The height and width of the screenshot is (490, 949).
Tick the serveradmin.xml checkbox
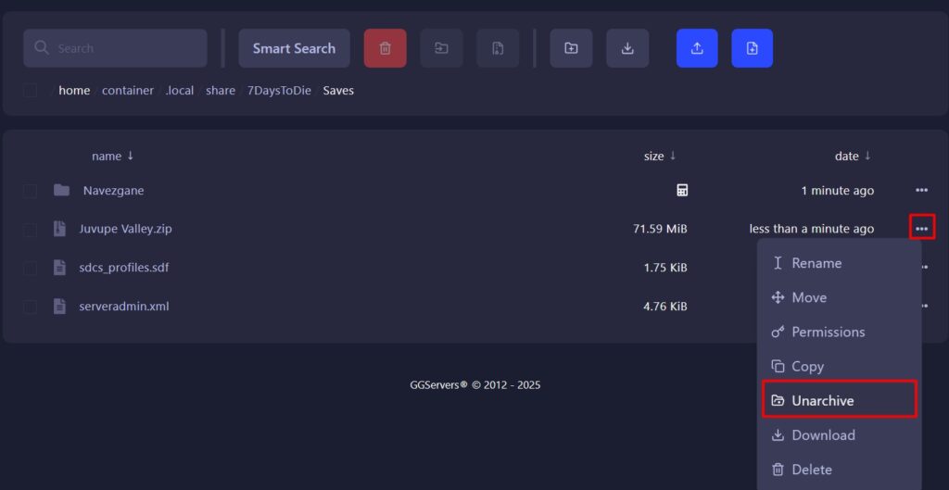(31, 306)
